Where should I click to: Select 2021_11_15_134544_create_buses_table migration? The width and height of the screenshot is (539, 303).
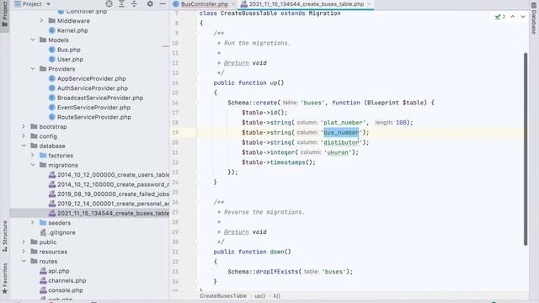click(x=113, y=213)
